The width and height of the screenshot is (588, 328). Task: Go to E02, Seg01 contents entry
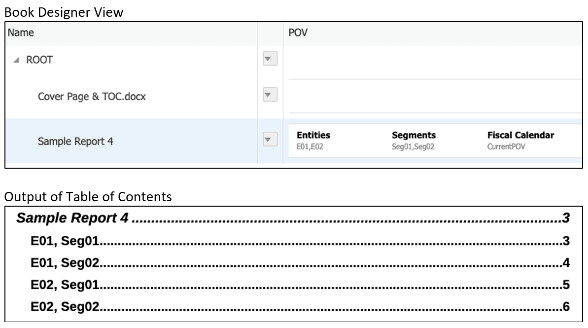point(66,285)
